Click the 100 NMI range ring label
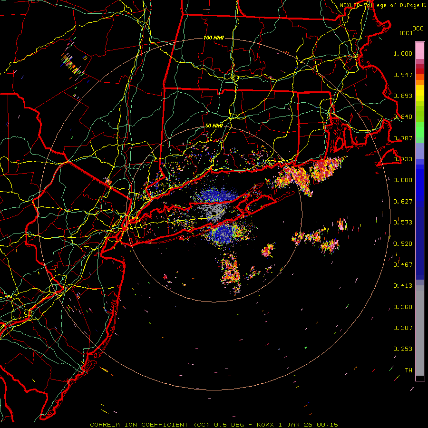The width and height of the screenshot is (428, 428). [x=214, y=38]
